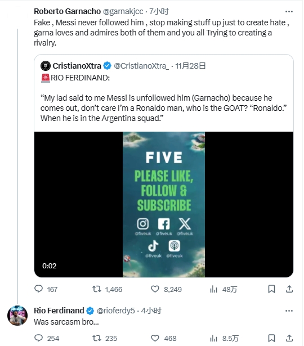Open more options on Rio Ferdinand's reply
The width and height of the screenshot is (304, 346).
point(289,311)
